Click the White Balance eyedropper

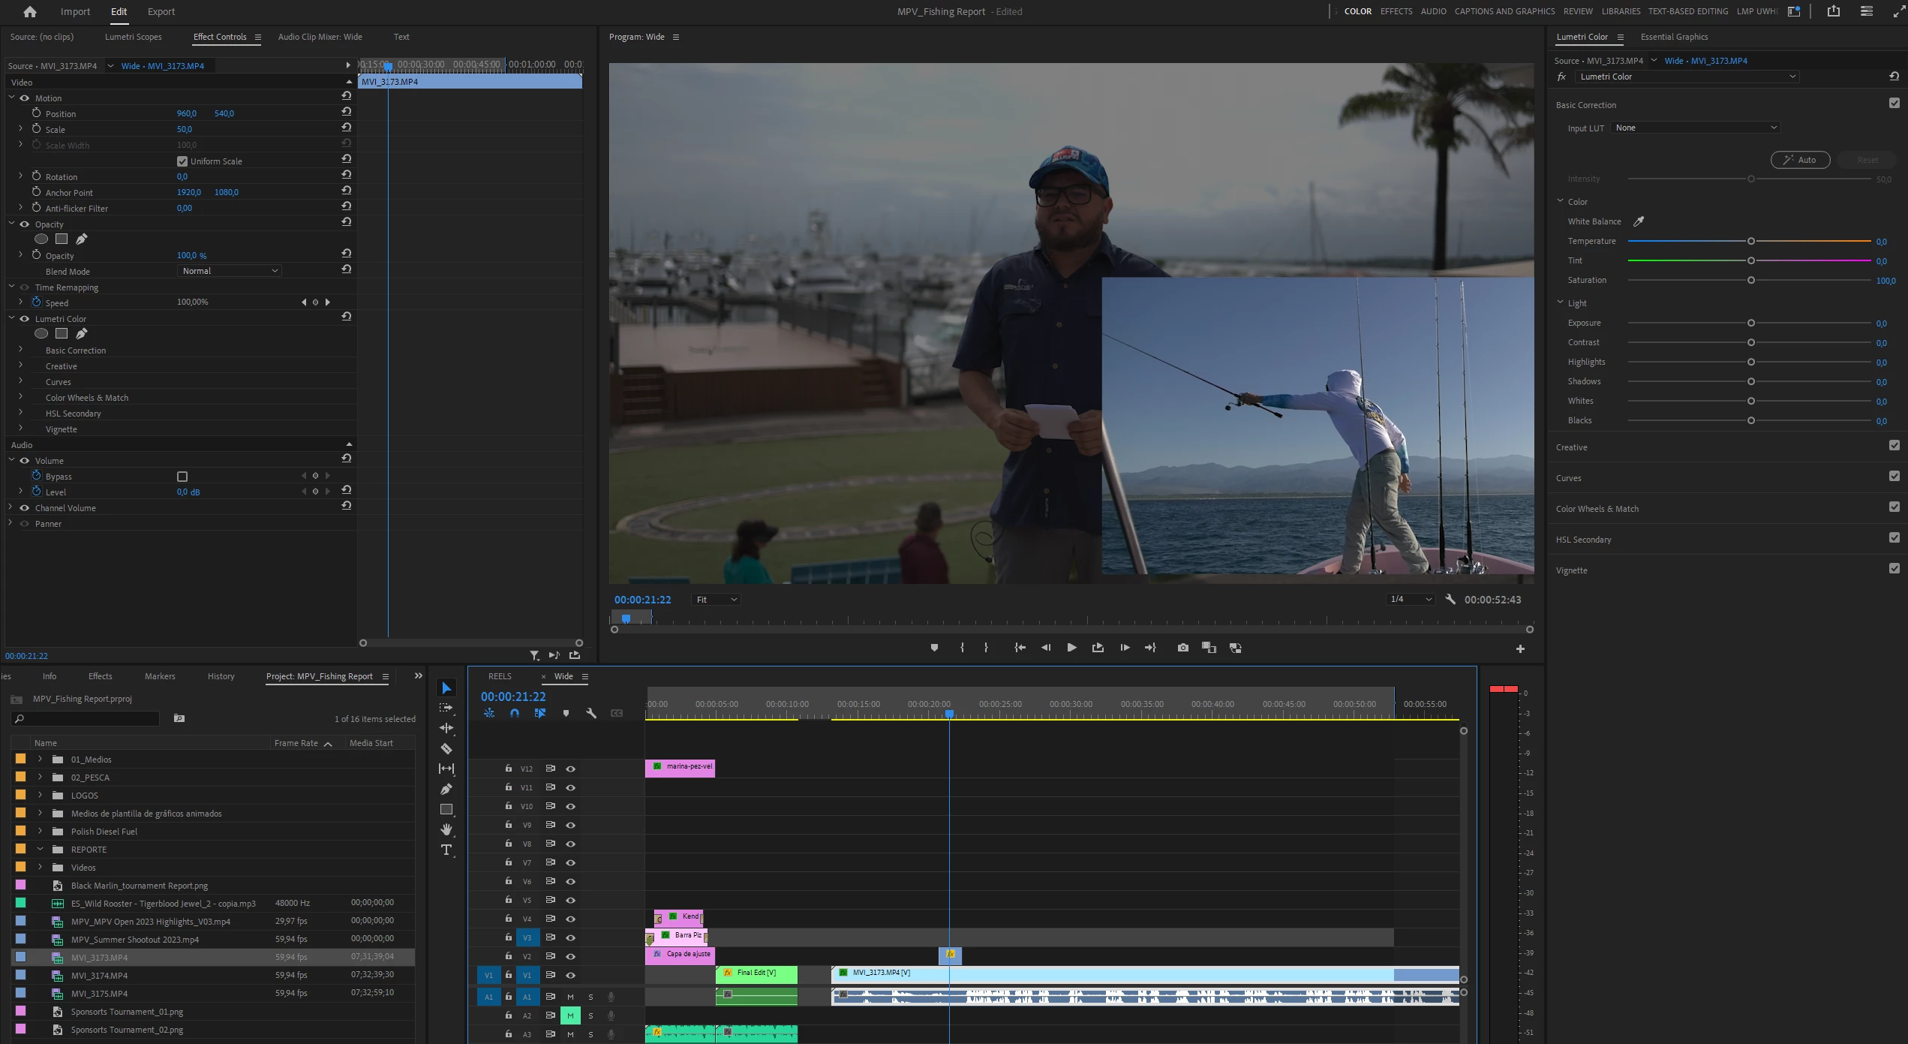1639,221
